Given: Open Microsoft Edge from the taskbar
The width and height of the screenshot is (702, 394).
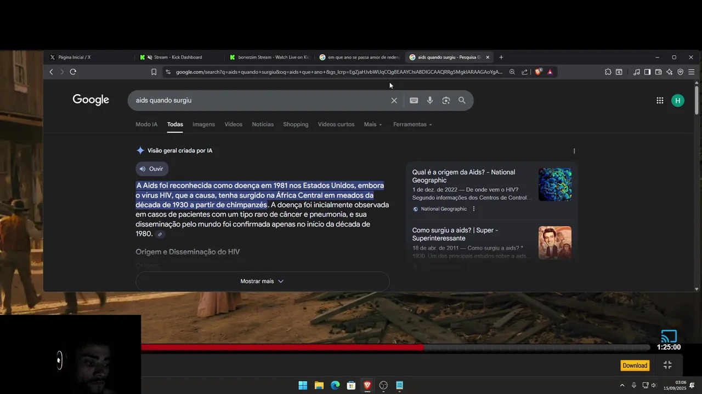Looking at the screenshot, I should (335, 385).
